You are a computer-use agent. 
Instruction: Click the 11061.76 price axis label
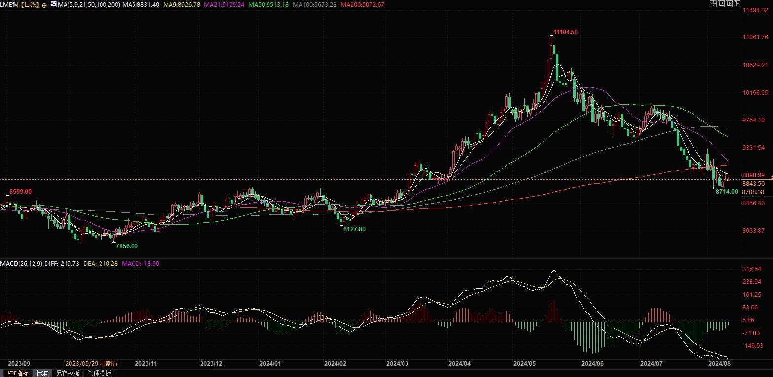point(755,37)
